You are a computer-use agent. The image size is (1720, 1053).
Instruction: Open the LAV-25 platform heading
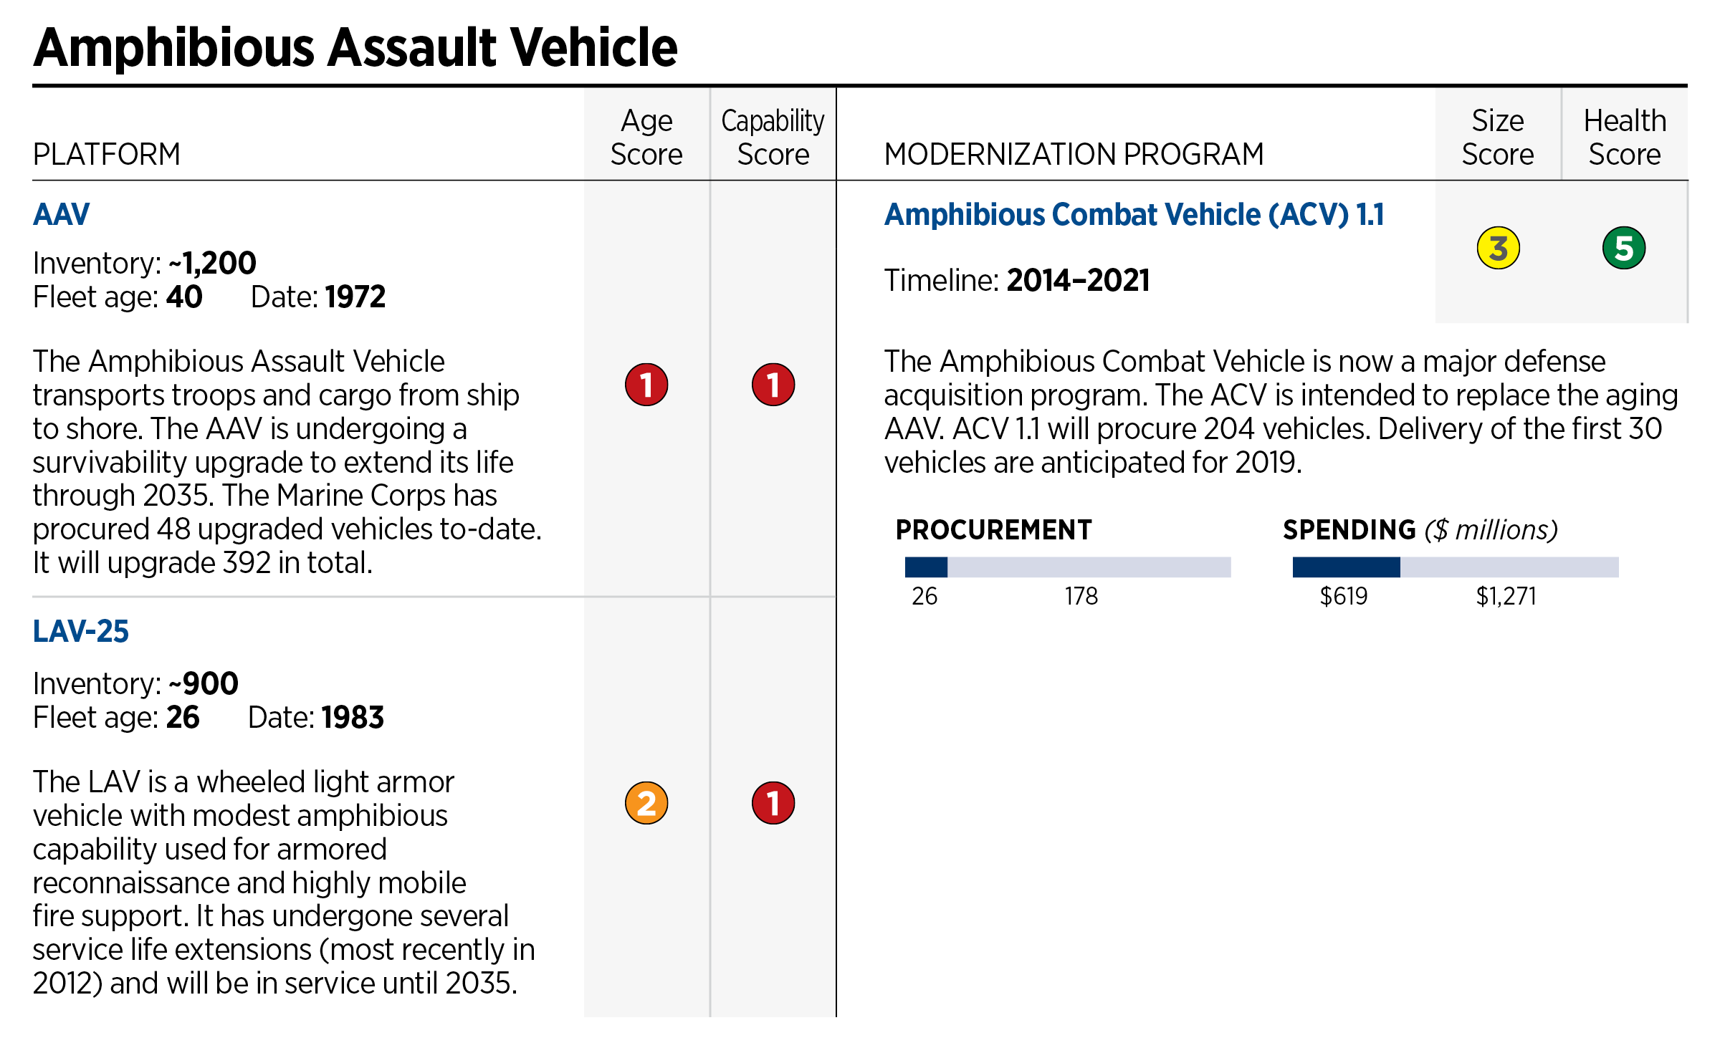(x=81, y=632)
